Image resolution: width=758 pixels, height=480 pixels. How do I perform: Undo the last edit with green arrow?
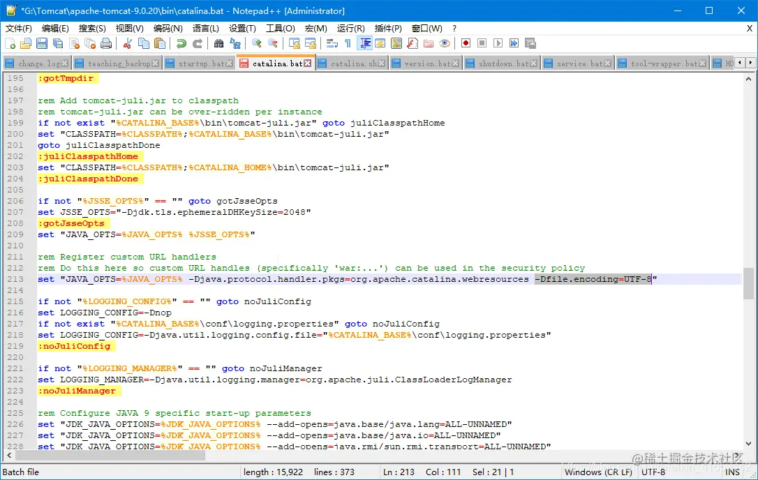(181, 43)
